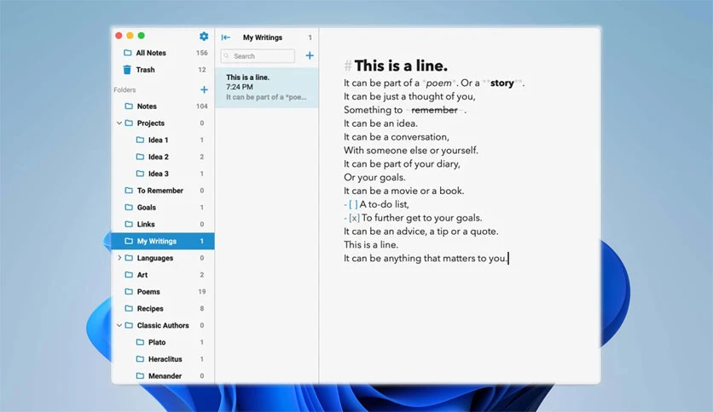Click the '7:24 PM' note timestamp
713x412 pixels.
click(x=240, y=87)
